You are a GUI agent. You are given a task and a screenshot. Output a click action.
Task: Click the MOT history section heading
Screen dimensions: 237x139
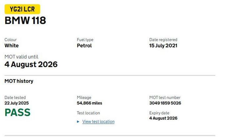pyautogui.click(x=19, y=81)
